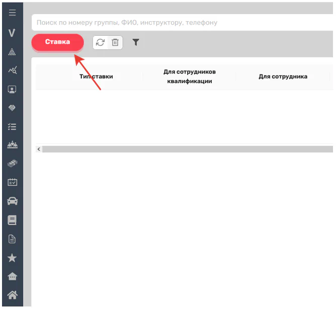Click the red Ставка button
Image resolution: width=336 pixels, height=309 pixels.
(57, 42)
